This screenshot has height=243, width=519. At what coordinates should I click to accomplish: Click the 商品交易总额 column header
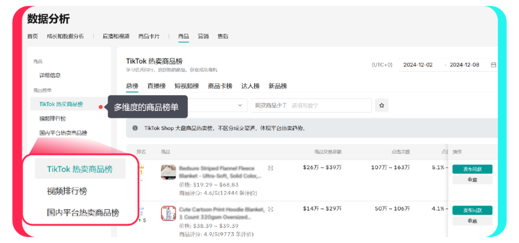click(328, 152)
